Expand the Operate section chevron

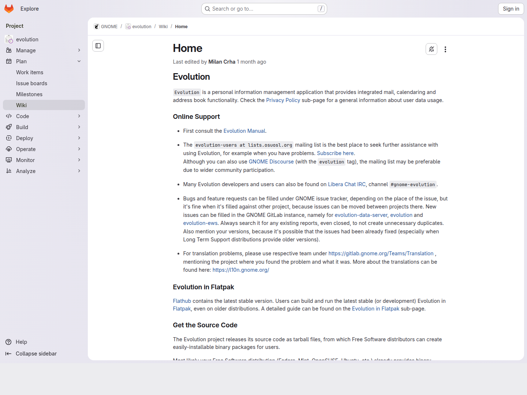(x=79, y=149)
